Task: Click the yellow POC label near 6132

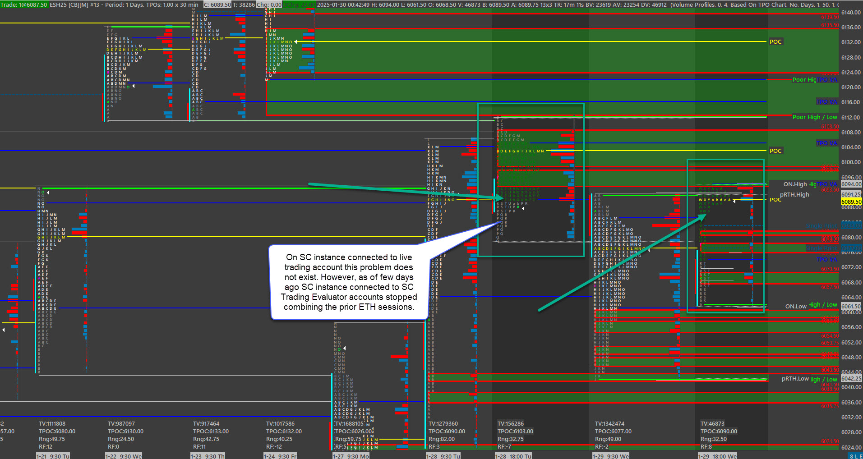Action: coord(775,41)
